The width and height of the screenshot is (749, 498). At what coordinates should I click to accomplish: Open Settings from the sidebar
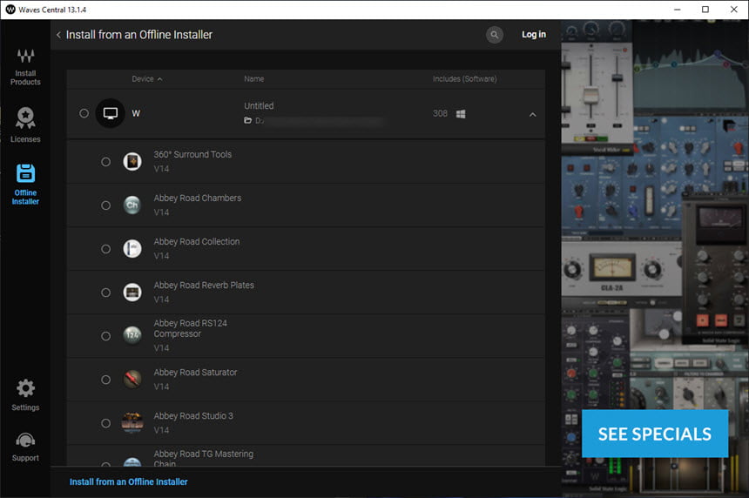pos(25,395)
